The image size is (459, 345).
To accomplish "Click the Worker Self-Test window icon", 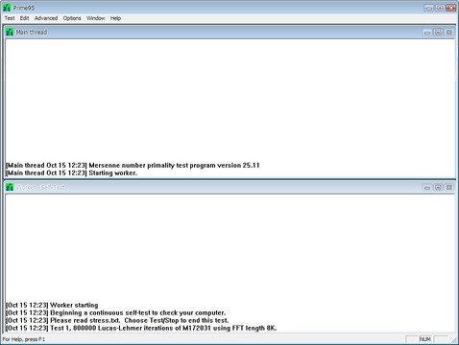I will click(10, 187).
